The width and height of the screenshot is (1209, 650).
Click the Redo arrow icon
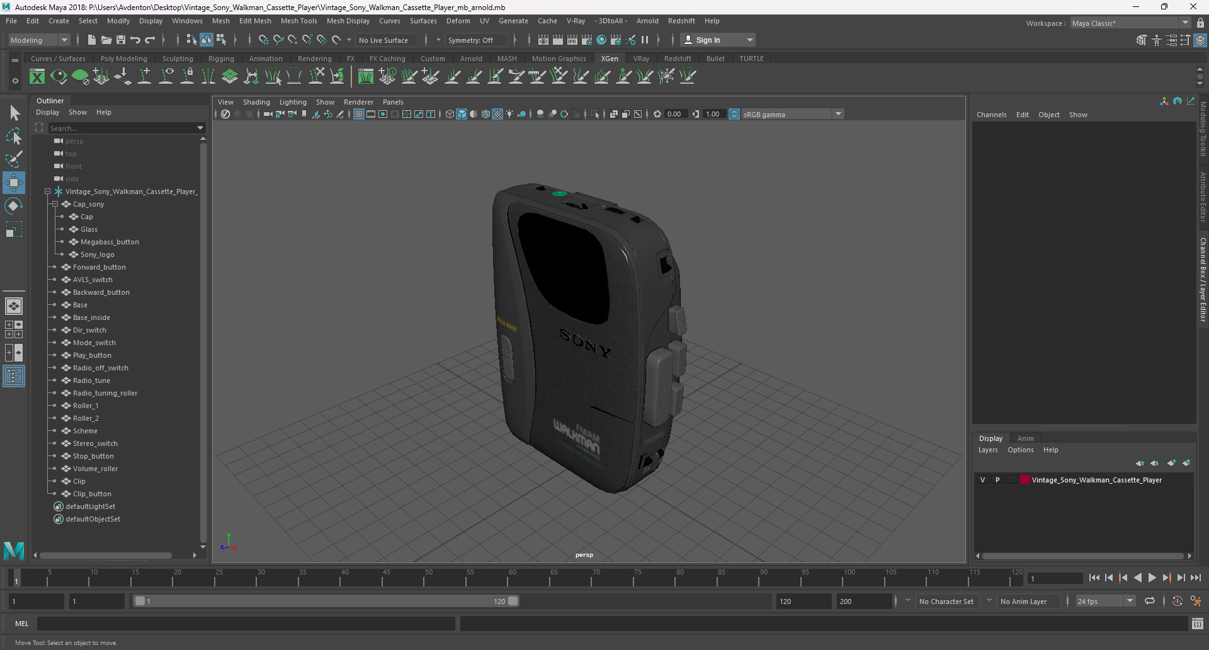click(150, 40)
